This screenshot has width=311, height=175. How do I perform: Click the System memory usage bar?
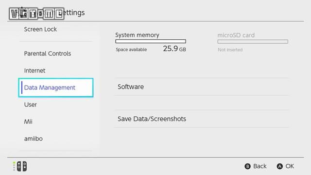[151, 41]
